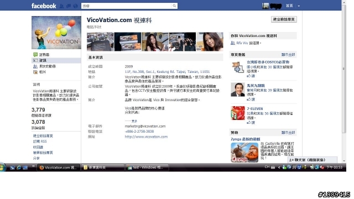Open the profile picture in the top bar

coord(265,6)
